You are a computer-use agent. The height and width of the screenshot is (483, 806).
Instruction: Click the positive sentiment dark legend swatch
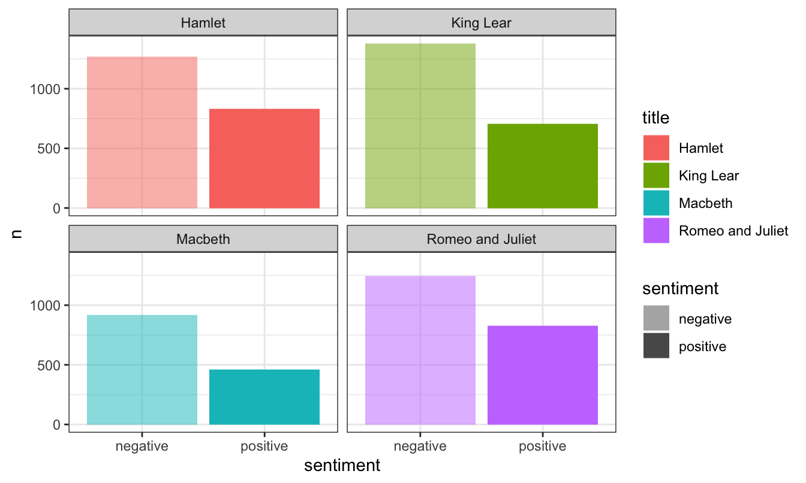click(655, 346)
